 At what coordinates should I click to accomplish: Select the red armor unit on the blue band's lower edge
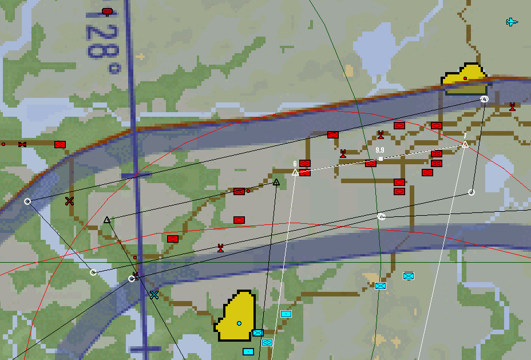point(333,135)
